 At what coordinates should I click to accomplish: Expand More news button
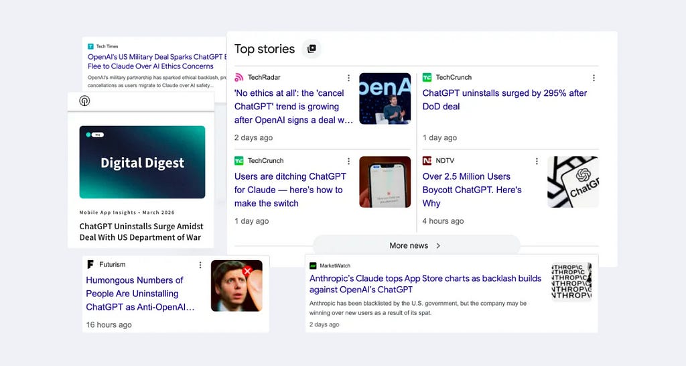click(415, 245)
